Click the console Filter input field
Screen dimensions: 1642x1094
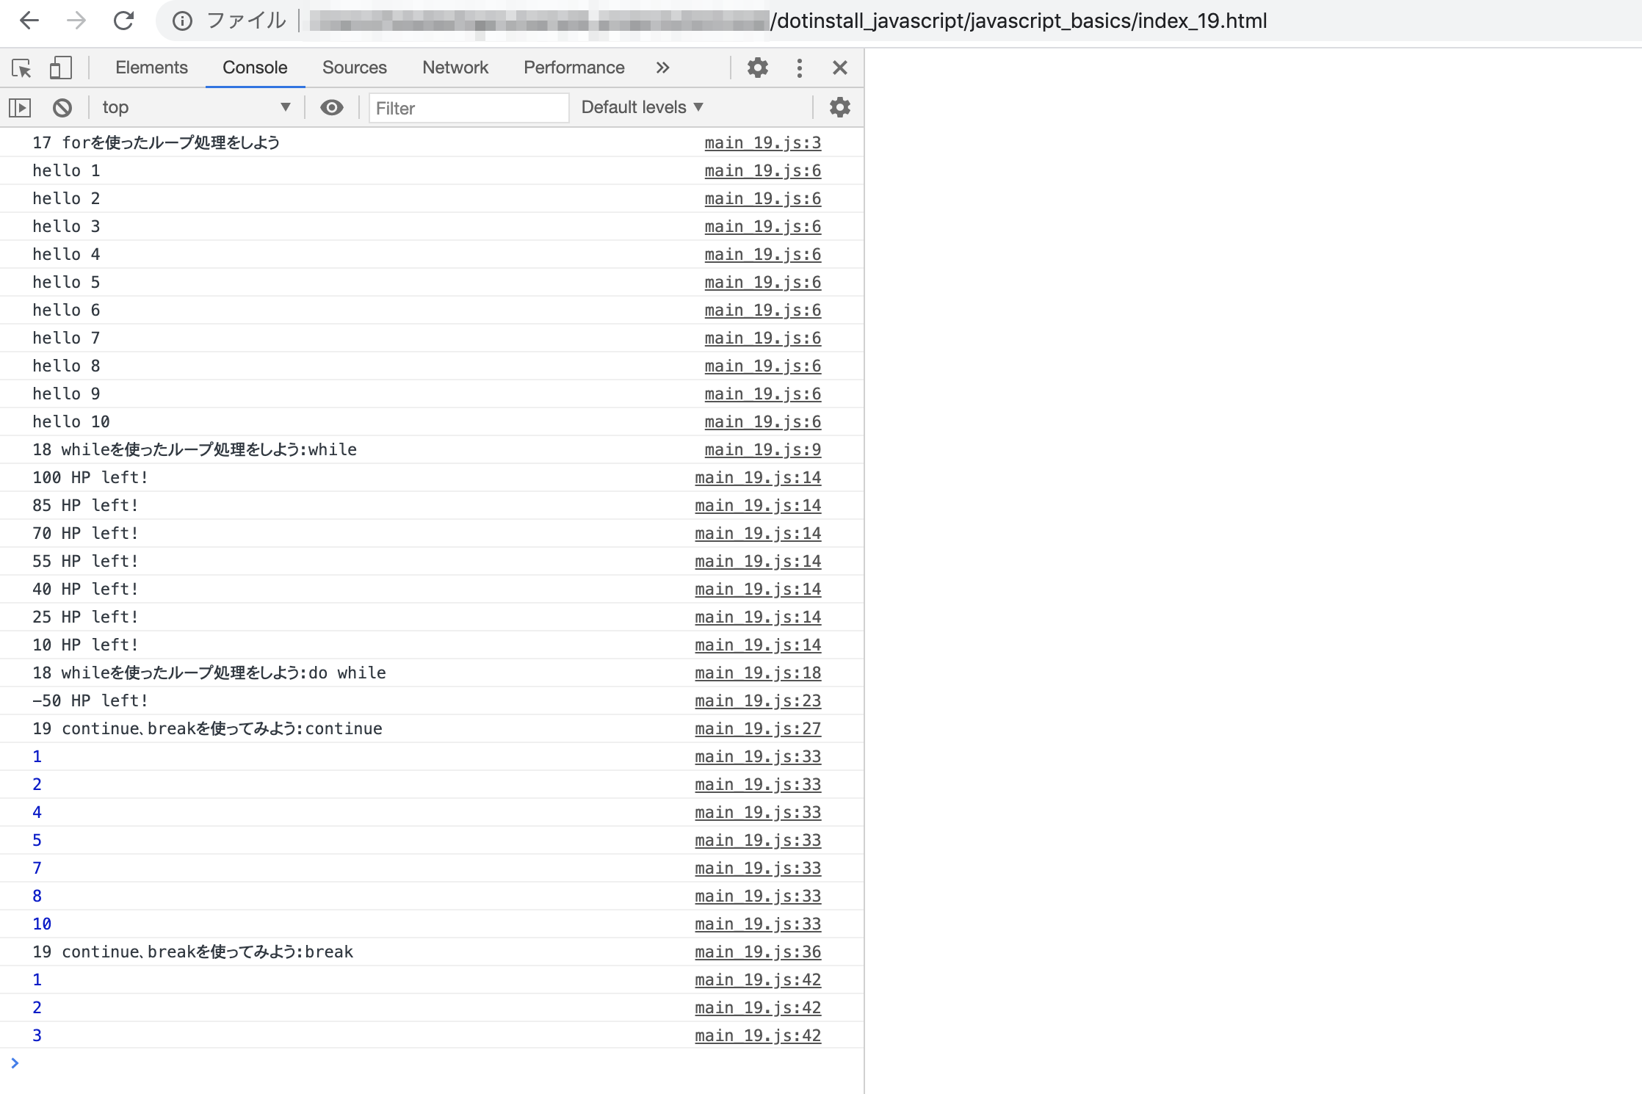(x=468, y=109)
